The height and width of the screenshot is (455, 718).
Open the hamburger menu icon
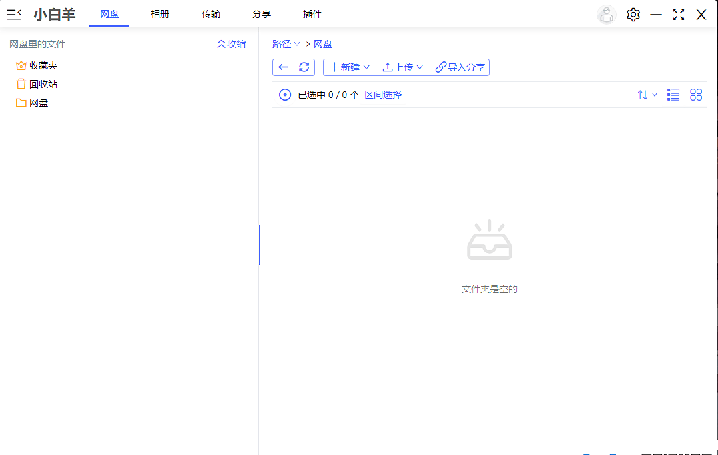point(13,14)
